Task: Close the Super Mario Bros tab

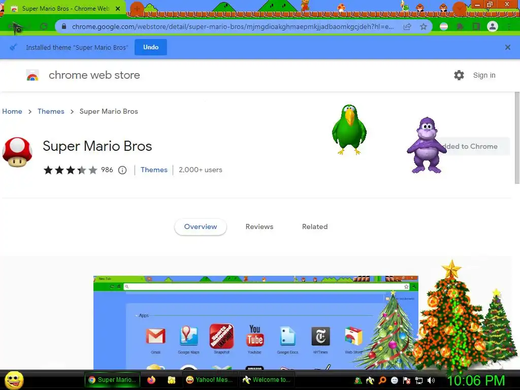Action: (118, 9)
